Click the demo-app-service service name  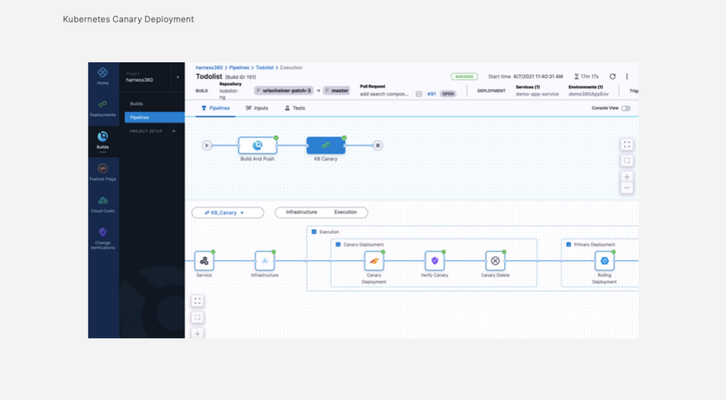pos(537,94)
